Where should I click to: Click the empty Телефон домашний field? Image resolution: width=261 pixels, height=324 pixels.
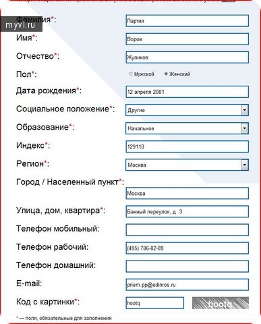pyautogui.click(x=187, y=267)
